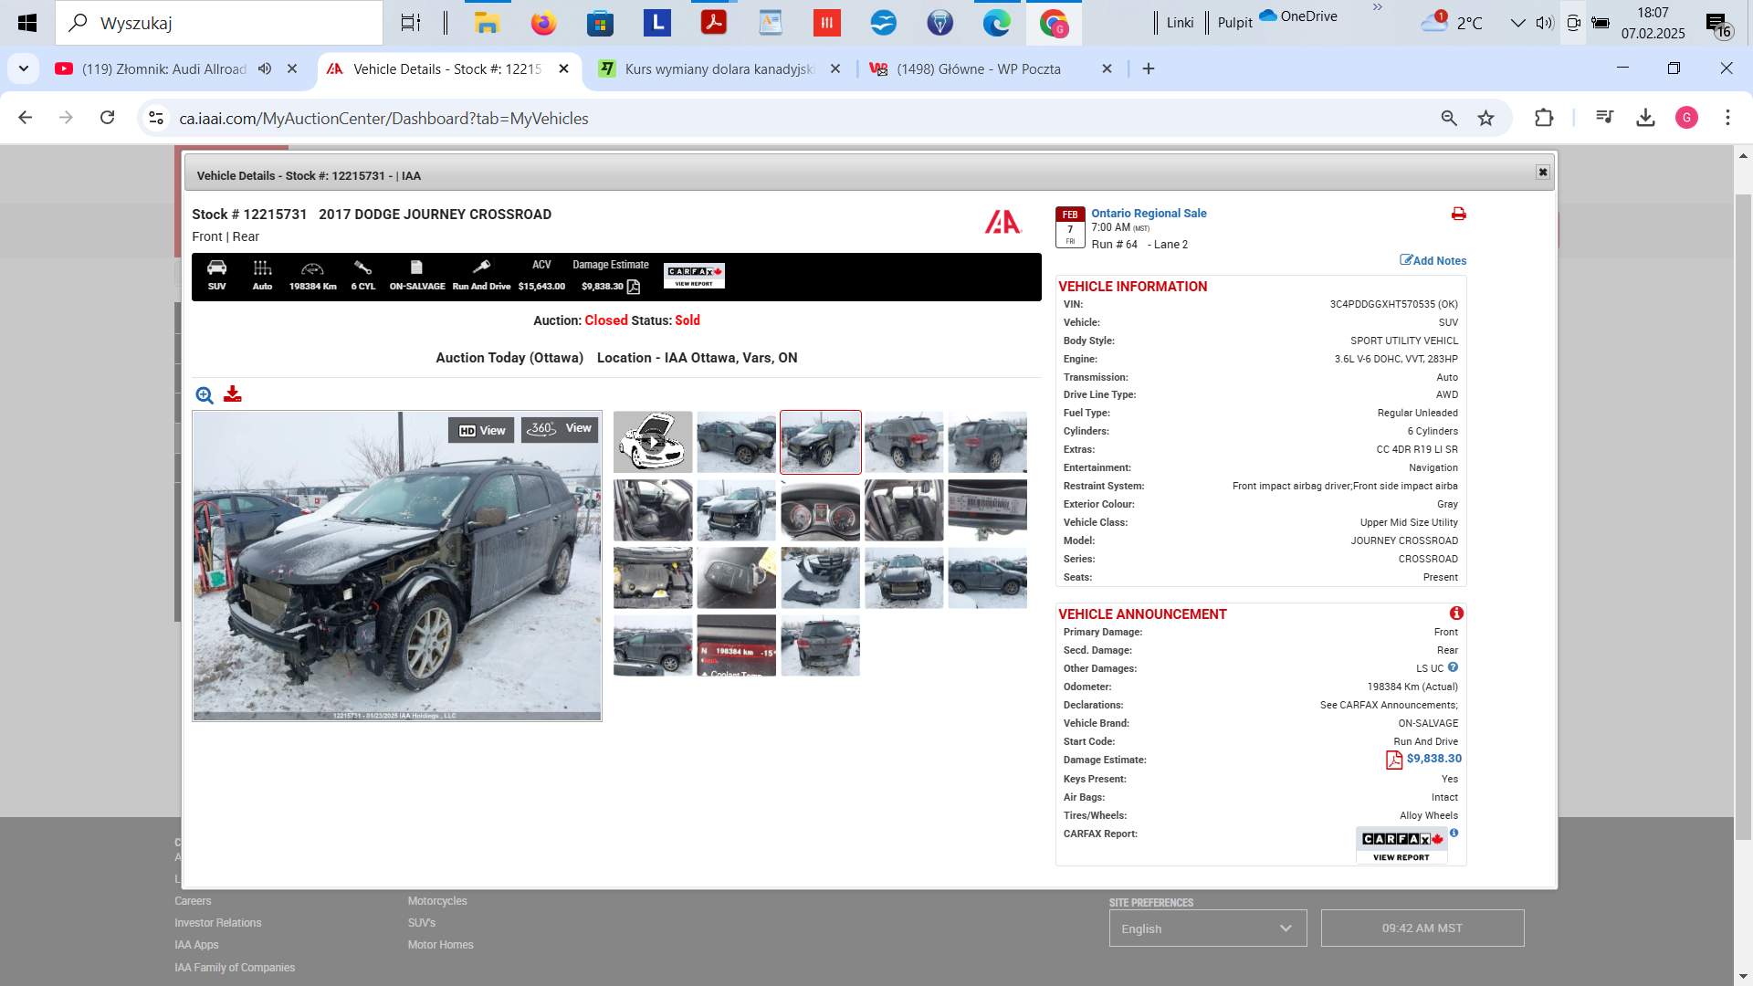The height and width of the screenshot is (986, 1753).
Task: Open the Chrome downloads icon
Action: coord(1645,118)
